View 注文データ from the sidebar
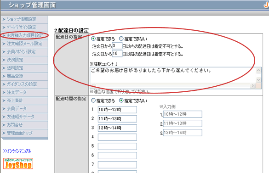The image size is (269, 173). [24, 93]
